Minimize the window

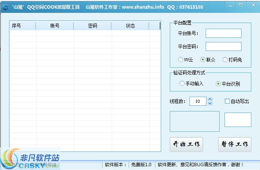230,6
